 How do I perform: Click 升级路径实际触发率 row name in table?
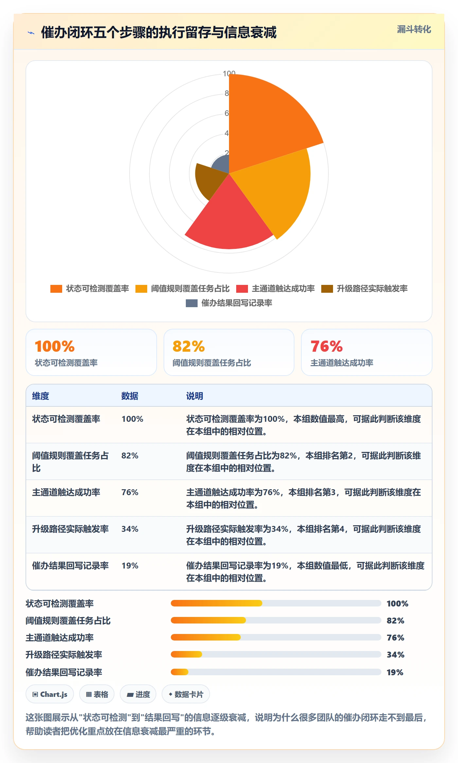tap(70, 529)
